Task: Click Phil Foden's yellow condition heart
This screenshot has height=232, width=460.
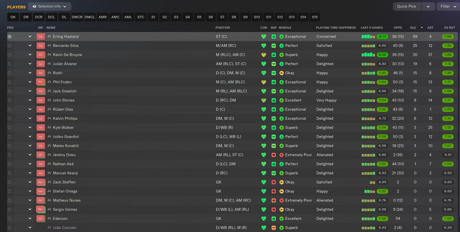Action: (264, 82)
